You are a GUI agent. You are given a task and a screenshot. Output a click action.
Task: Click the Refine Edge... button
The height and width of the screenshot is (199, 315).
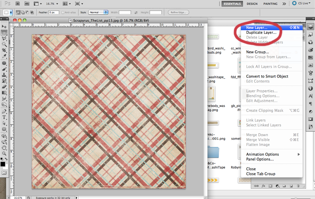178,12
